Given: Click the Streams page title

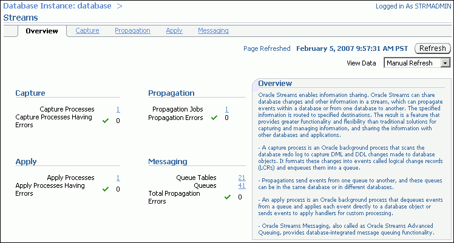Looking at the screenshot, I should pyautogui.click(x=21, y=18).
